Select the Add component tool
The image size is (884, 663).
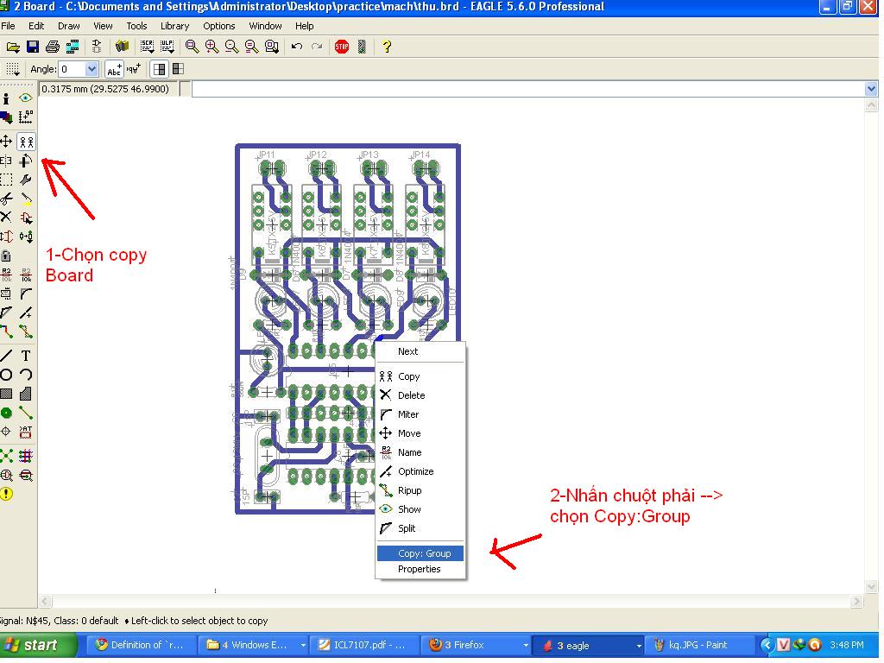(x=25, y=218)
